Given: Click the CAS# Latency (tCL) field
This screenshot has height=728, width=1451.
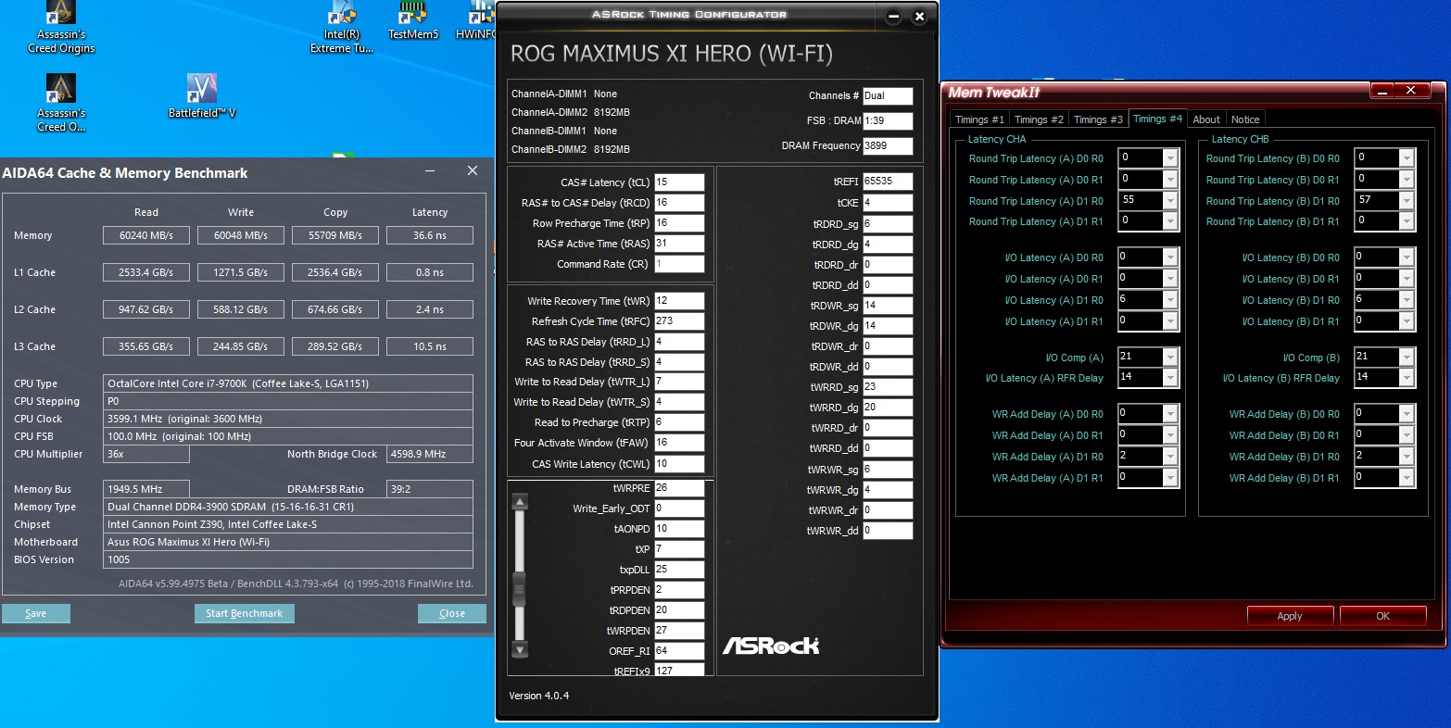Looking at the screenshot, I should [x=679, y=182].
